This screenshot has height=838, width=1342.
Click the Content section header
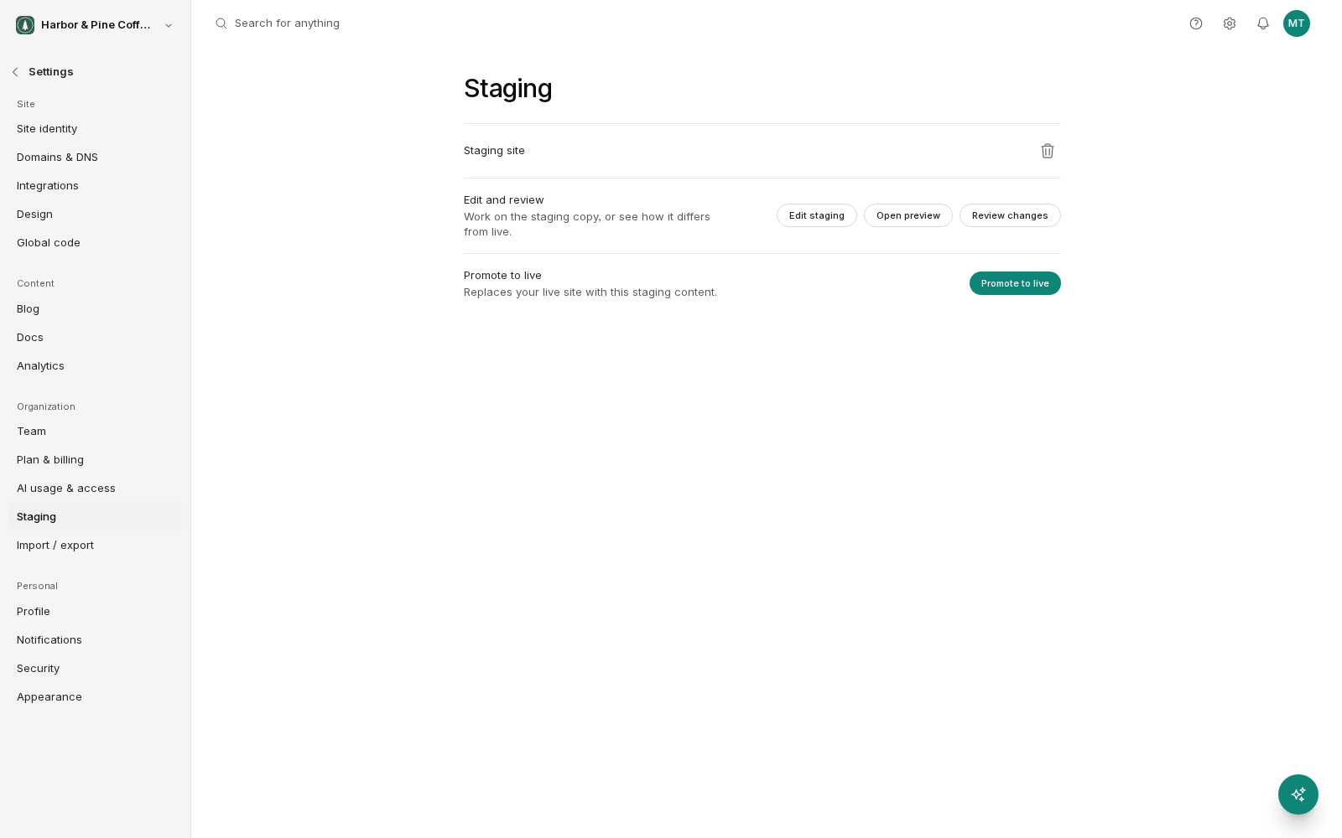pyautogui.click(x=35, y=283)
